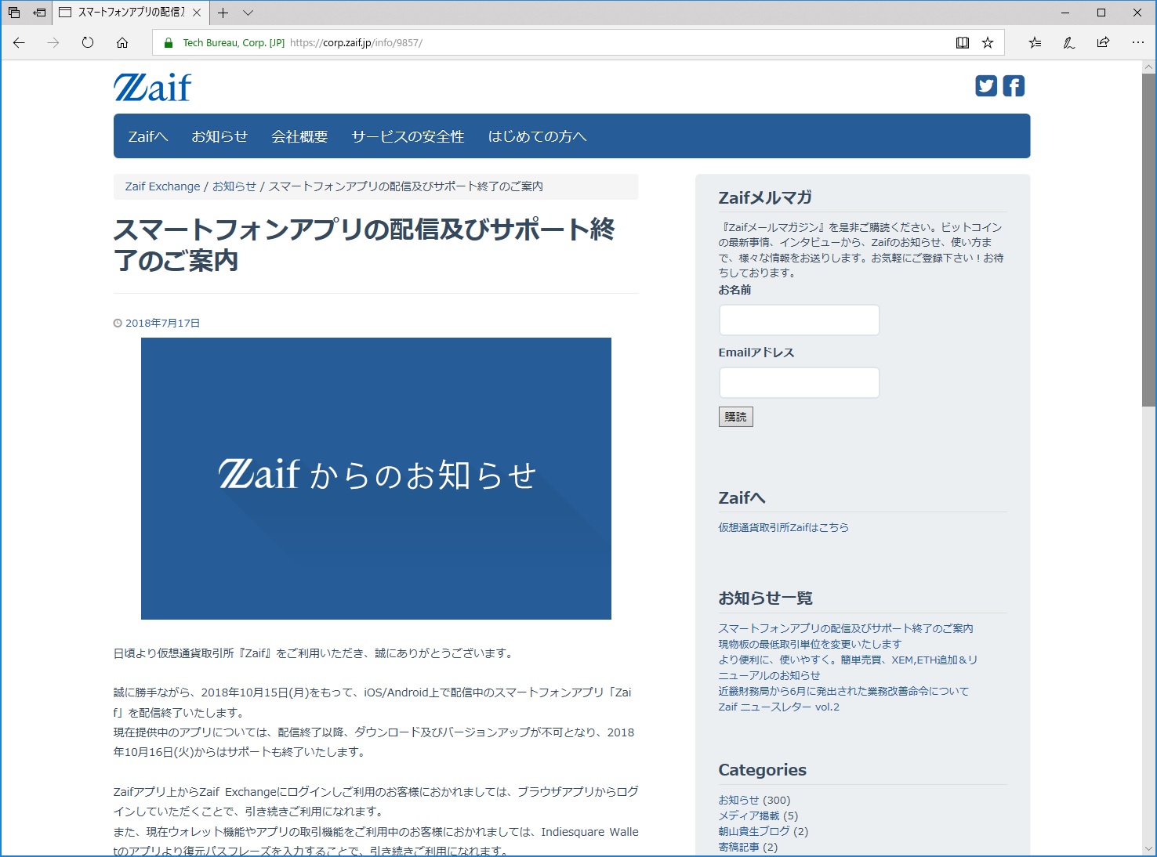
Task: Click Zaif Exchange breadcrumb link
Action: click(x=163, y=186)
